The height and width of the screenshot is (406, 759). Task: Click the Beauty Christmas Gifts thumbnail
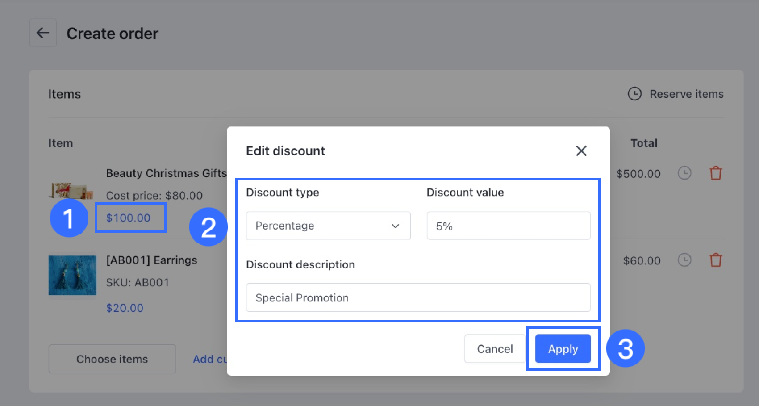click(71, 191)
